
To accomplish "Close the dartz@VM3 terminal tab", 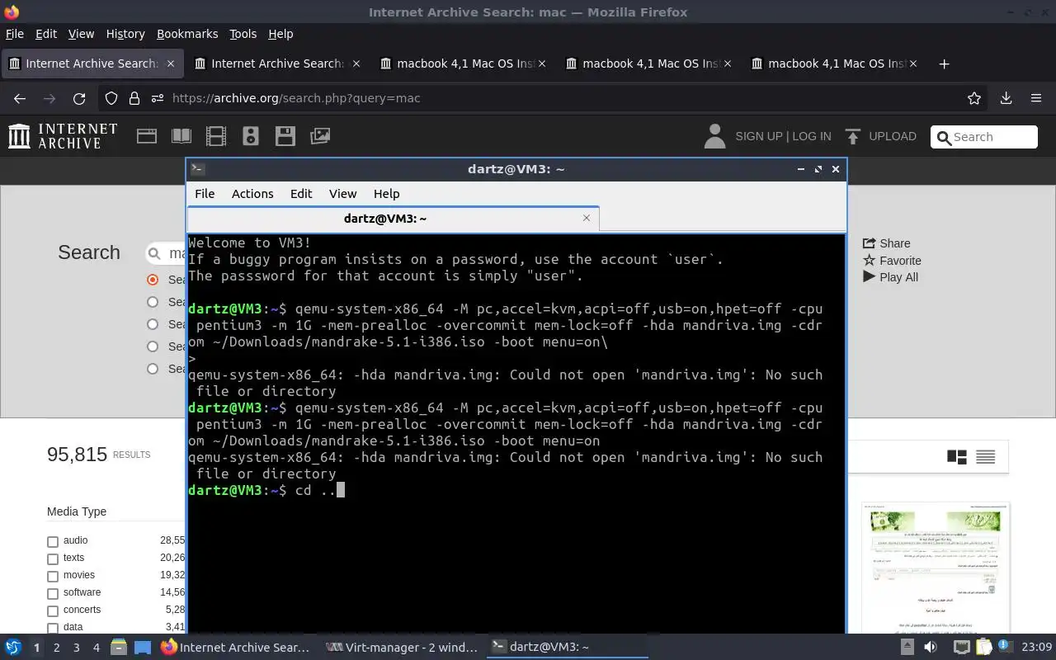I will (587, 218).
